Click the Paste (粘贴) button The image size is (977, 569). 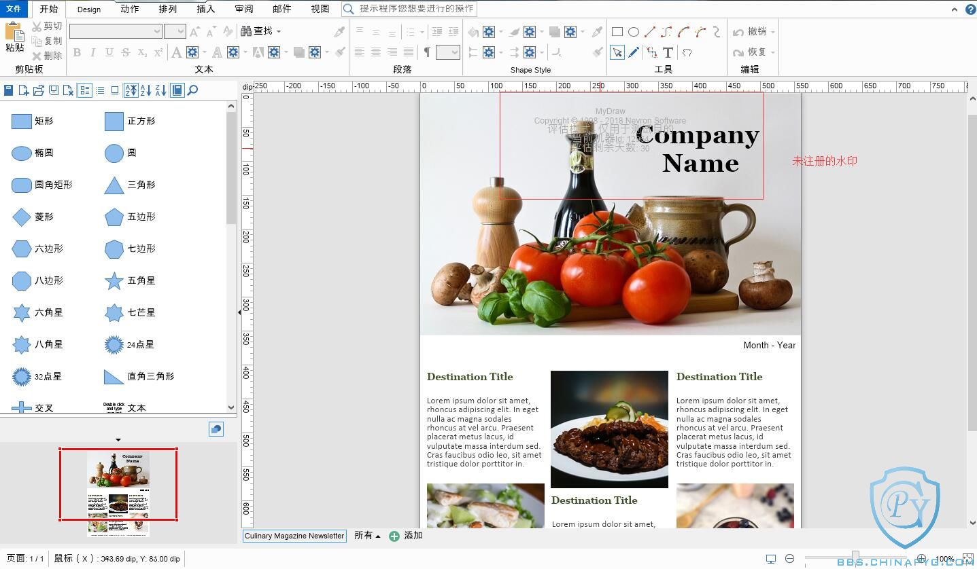click(14, 37)
